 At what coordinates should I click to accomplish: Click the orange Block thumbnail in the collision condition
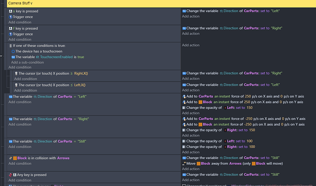[15, 158]
